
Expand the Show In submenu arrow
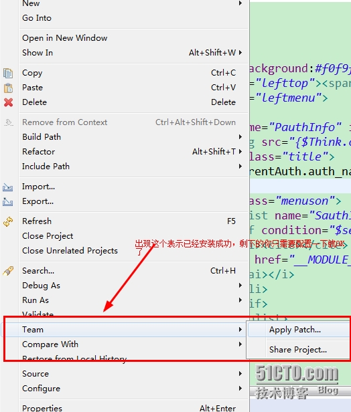240,53
